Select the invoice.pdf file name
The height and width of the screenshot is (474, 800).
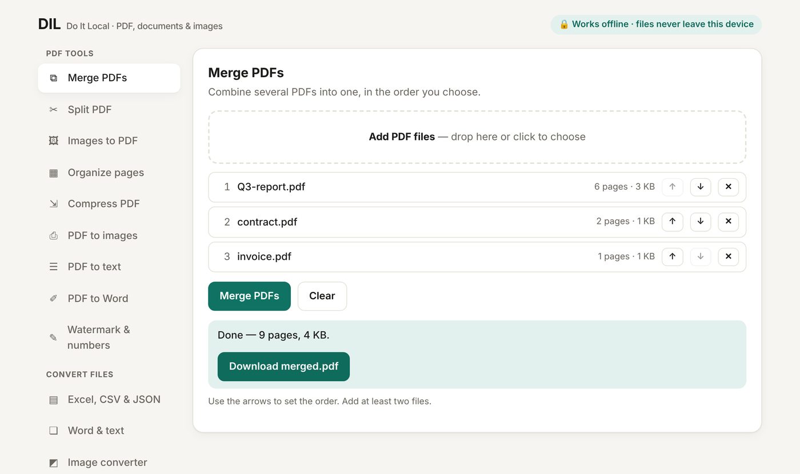265,257
